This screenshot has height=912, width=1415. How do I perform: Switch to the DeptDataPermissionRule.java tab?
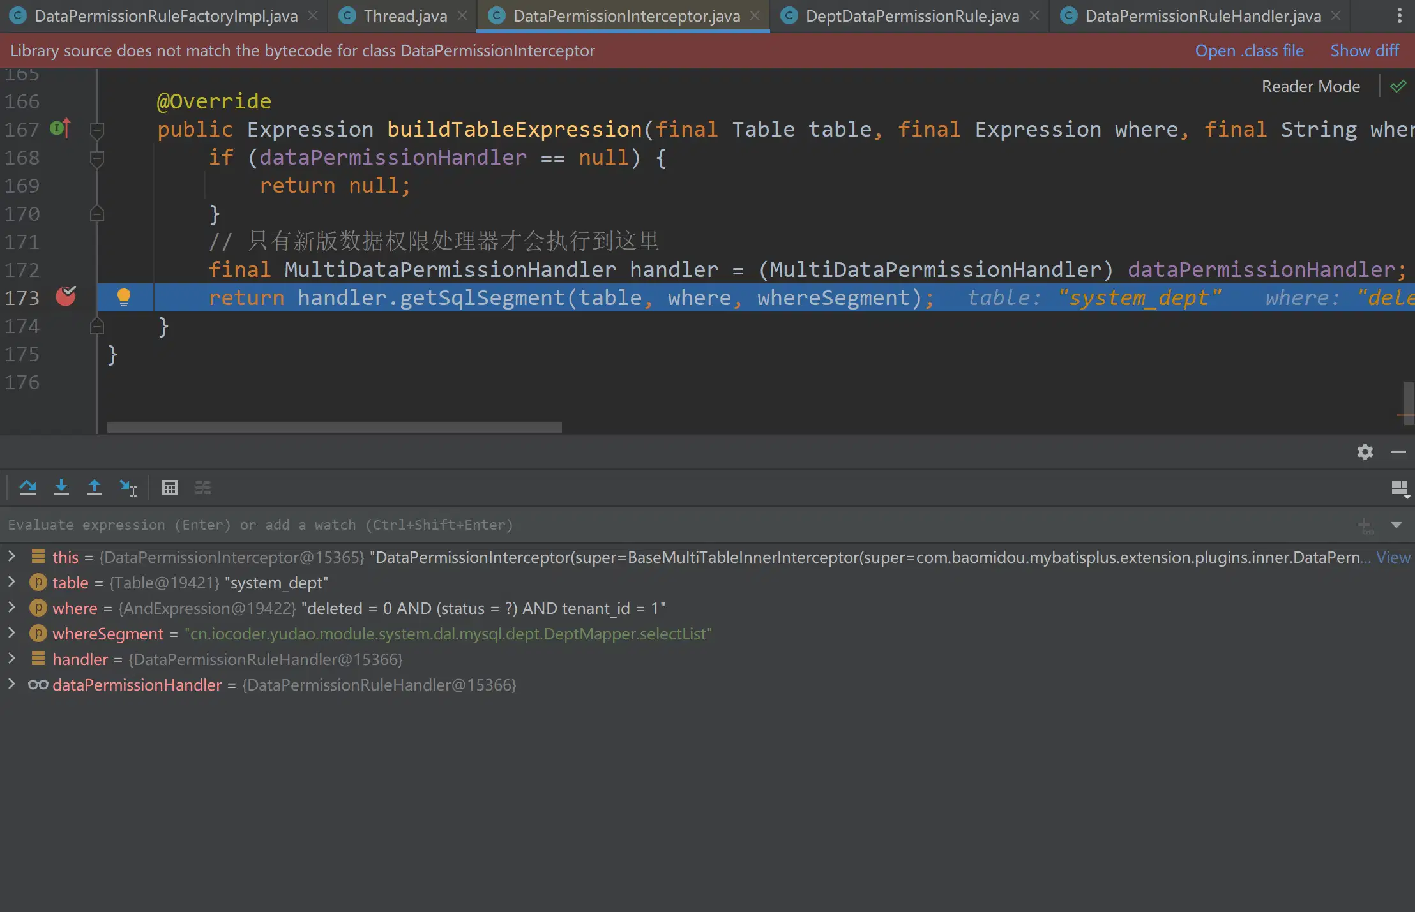[912, 16]
